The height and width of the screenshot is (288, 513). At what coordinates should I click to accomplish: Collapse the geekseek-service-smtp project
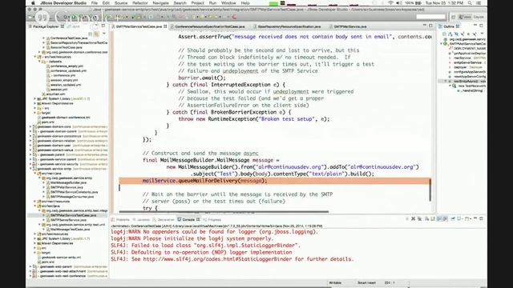click(30, 169)
